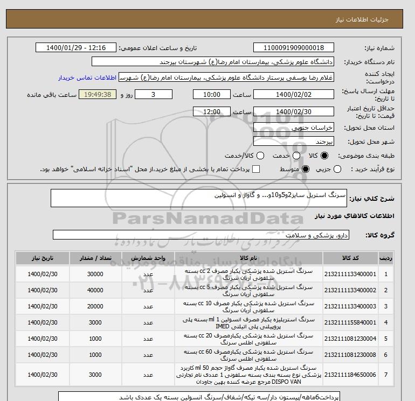Click quantity 3000 in row 4
The width and height of the screenshot is (415, 401).
[95, 322]
